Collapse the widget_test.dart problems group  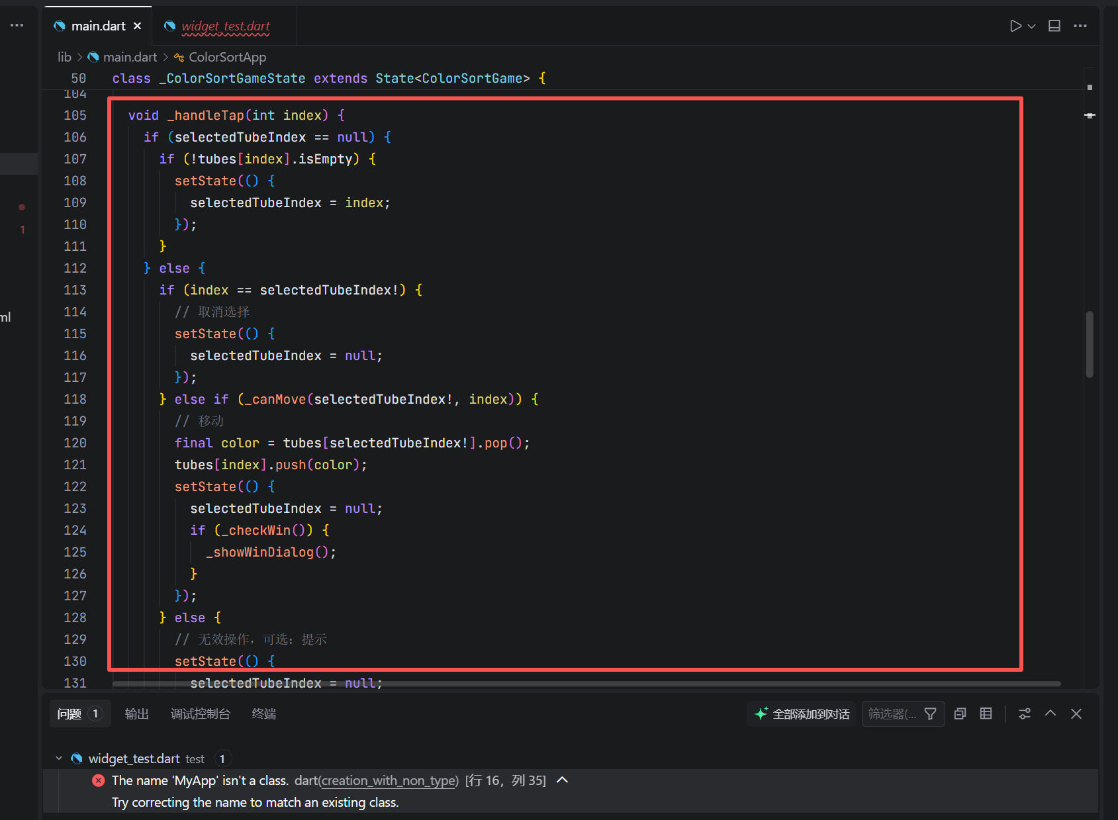[59, 758]
